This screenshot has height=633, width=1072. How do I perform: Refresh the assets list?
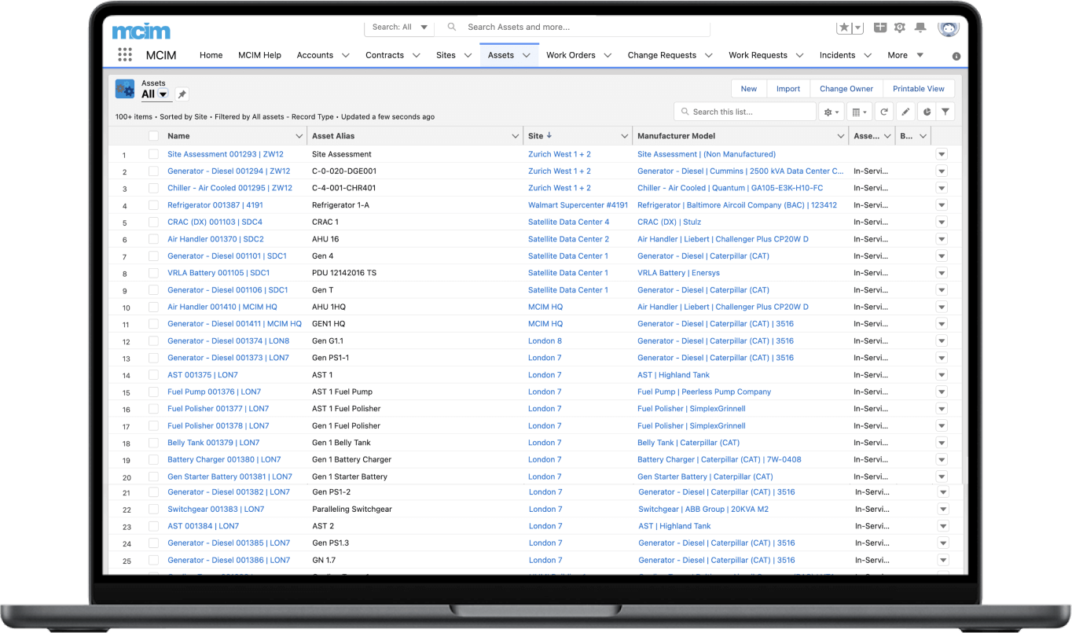[x=884, y=112]
